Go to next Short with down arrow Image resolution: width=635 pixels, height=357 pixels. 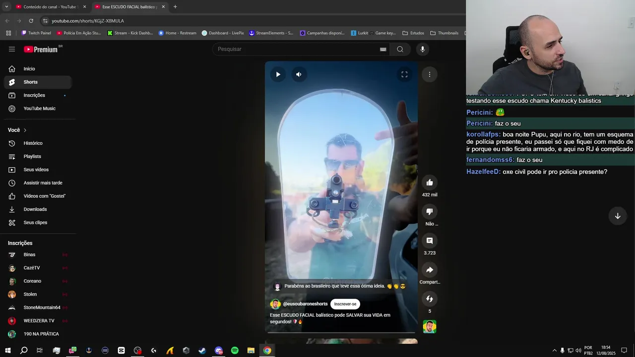(618, 216)
